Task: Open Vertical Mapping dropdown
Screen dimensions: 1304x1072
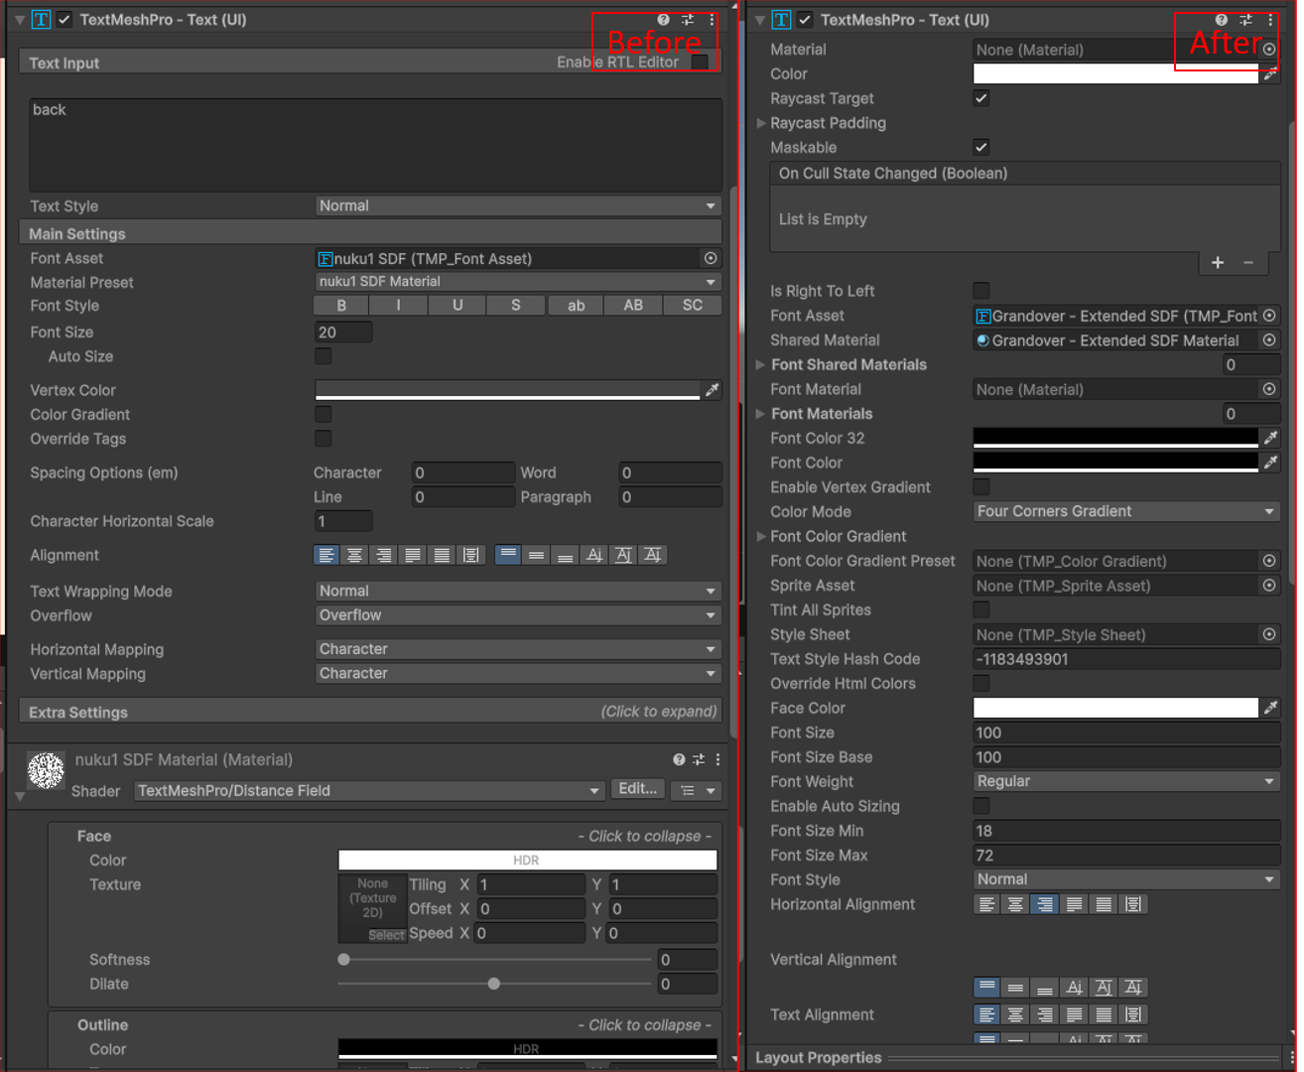Action: pos(517,673)
